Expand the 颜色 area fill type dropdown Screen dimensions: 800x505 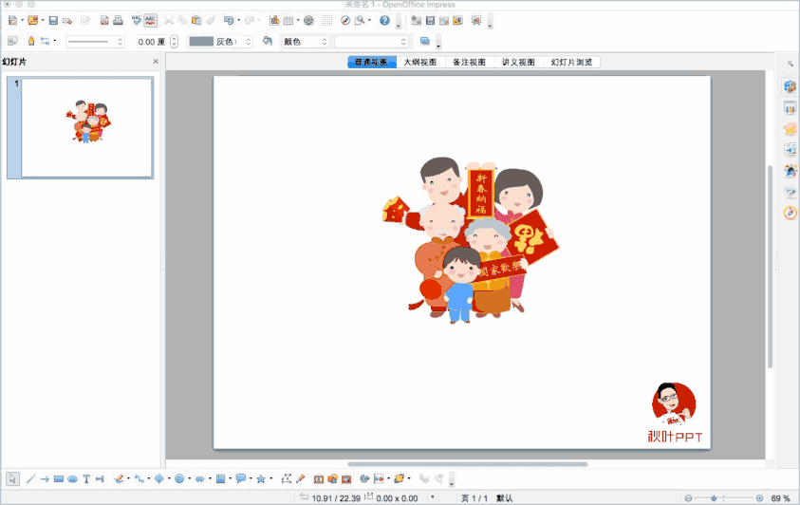(305, 42)
